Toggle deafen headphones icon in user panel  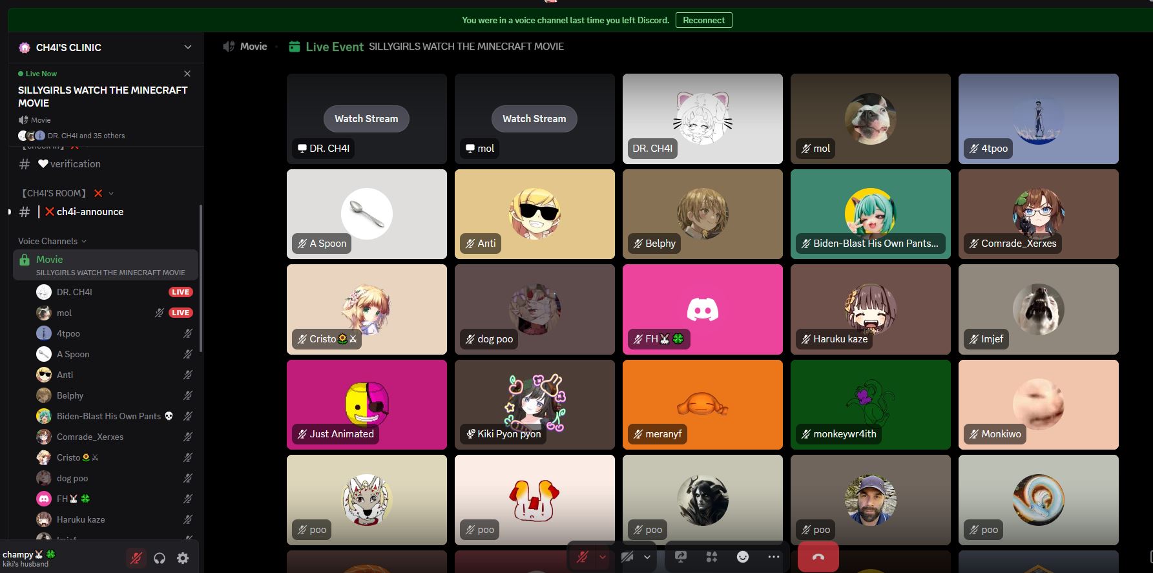click(160, 558)
